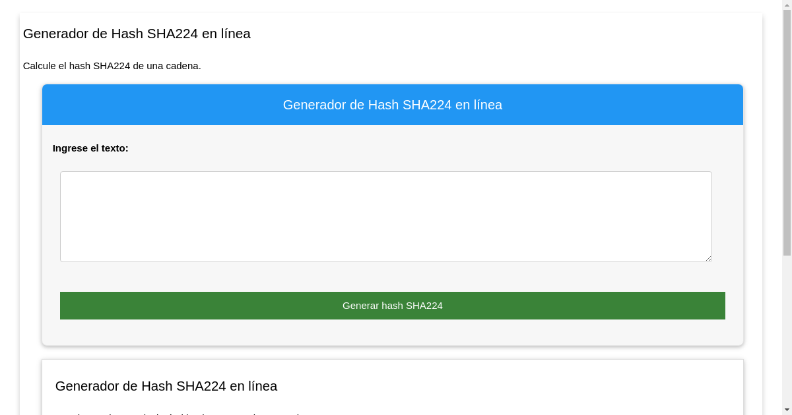This screenshot has height=415, width=792.
Task: Click the 'Calcule el hash SHA224 de una cadena' text
Action: pyautogui.click(x=112, y=66)
